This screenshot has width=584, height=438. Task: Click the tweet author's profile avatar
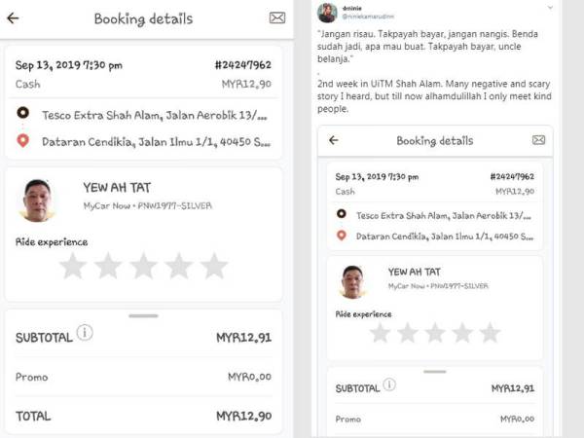[x=328, y=13]
